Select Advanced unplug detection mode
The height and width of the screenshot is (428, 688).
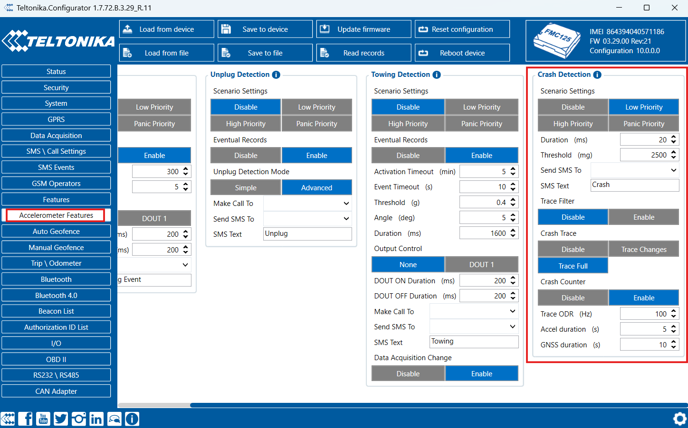[317, 187]
